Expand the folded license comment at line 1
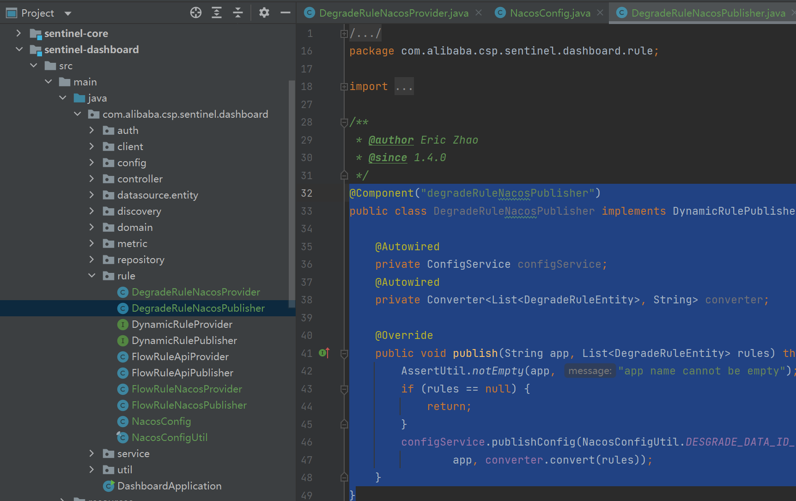This screenshot has width=796, height=501. pyautogui.click(x=344, y=34)
